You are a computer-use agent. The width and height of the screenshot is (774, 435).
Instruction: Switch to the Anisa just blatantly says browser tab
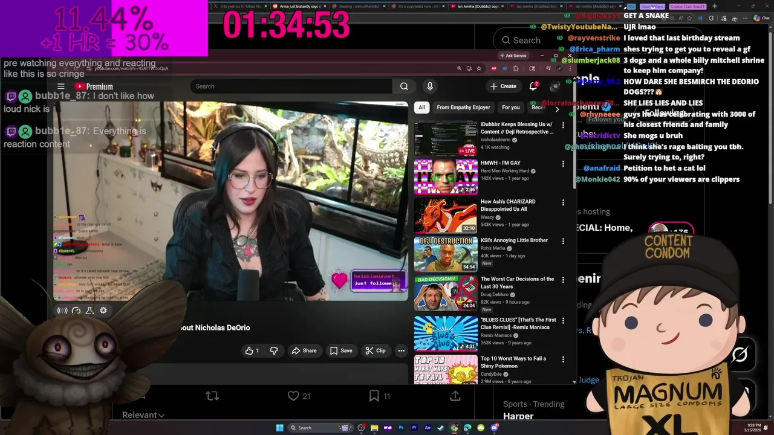pyautogui.click(x=299, y=6)
